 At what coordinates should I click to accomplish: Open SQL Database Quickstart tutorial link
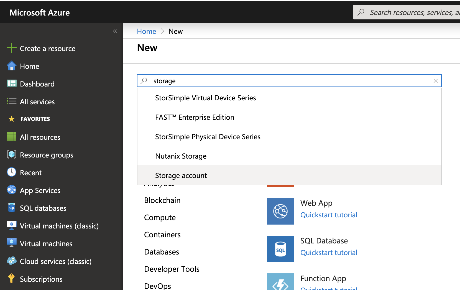tap(329, 253)
